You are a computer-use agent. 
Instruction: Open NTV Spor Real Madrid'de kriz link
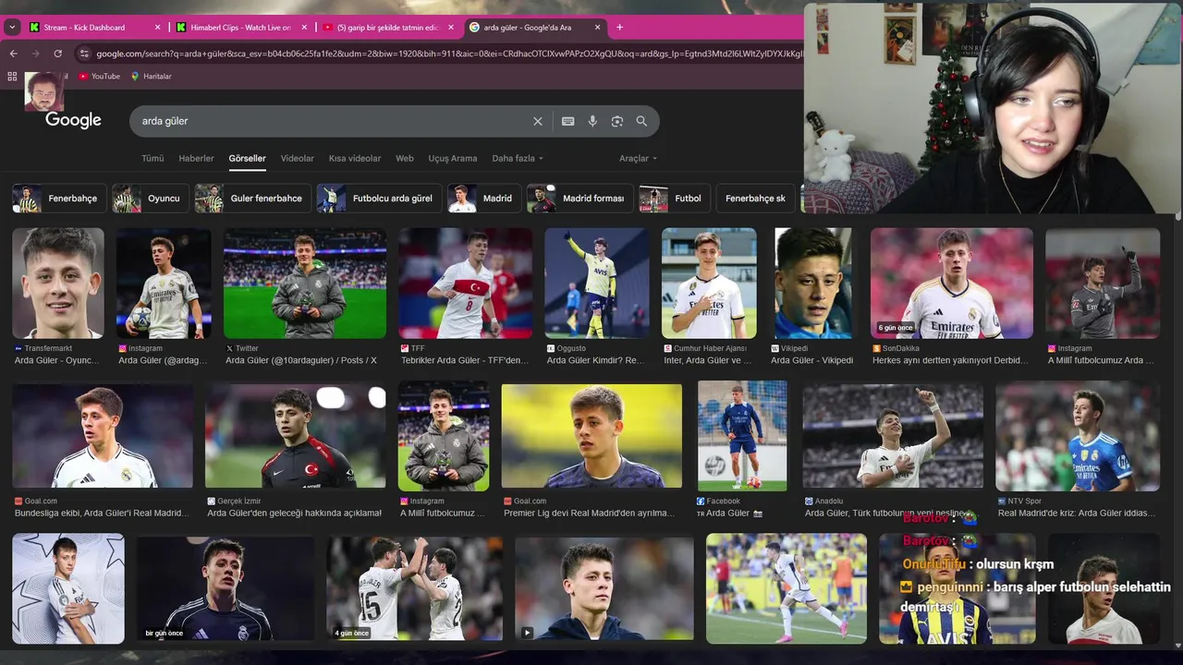(1077, 513)
